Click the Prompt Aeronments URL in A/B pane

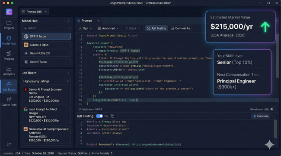pos(156,144)
